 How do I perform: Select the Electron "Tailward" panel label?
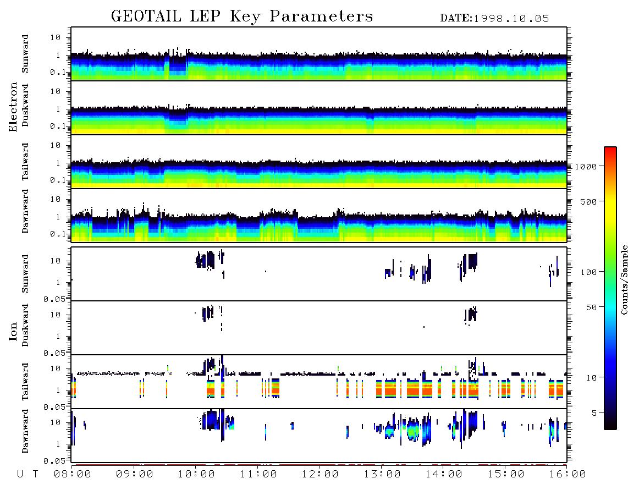point(25,162)
